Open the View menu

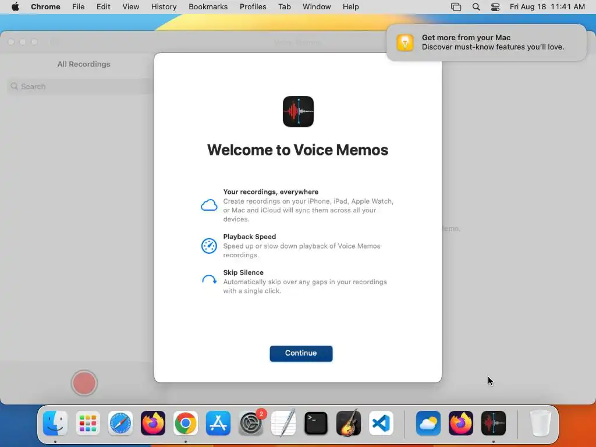click(x=131, y=7)
